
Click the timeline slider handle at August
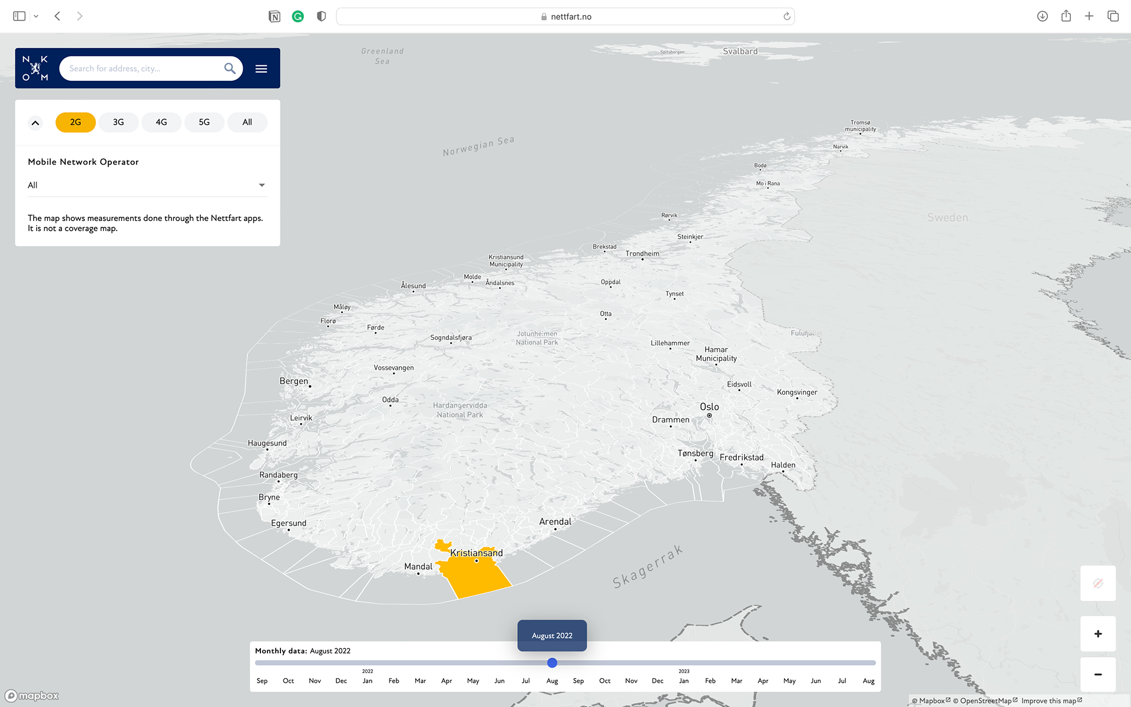click(552, 663)
